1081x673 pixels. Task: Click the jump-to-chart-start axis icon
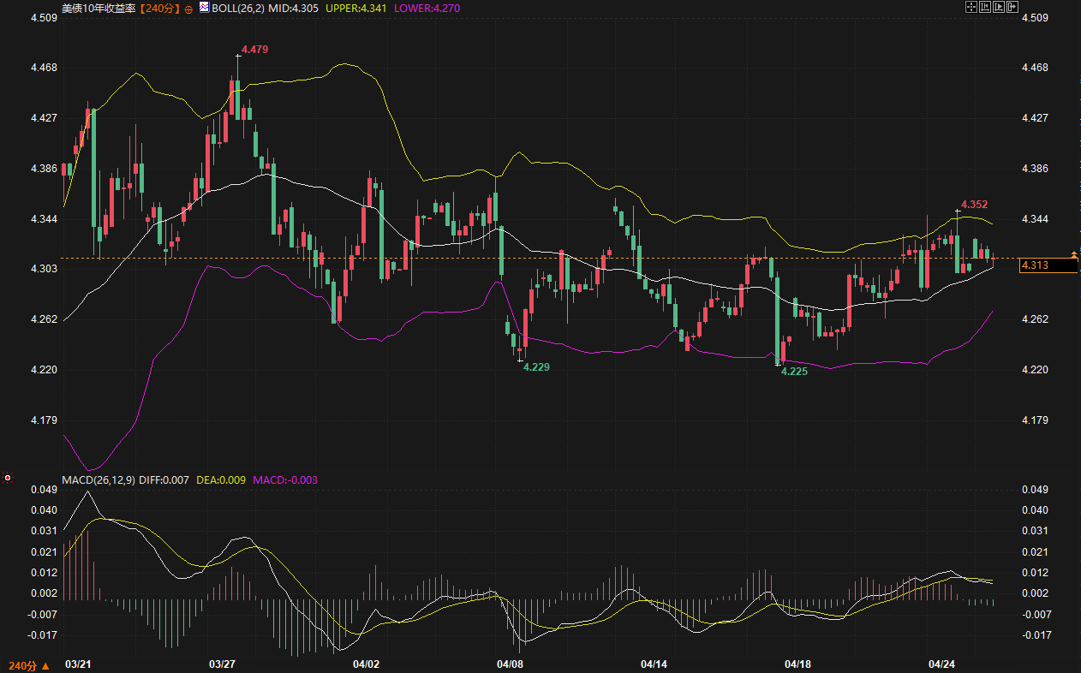985,7
